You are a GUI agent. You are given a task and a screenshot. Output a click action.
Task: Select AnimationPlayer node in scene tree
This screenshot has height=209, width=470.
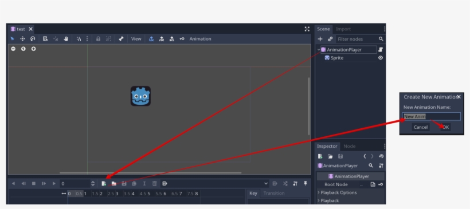pos(344,50)
